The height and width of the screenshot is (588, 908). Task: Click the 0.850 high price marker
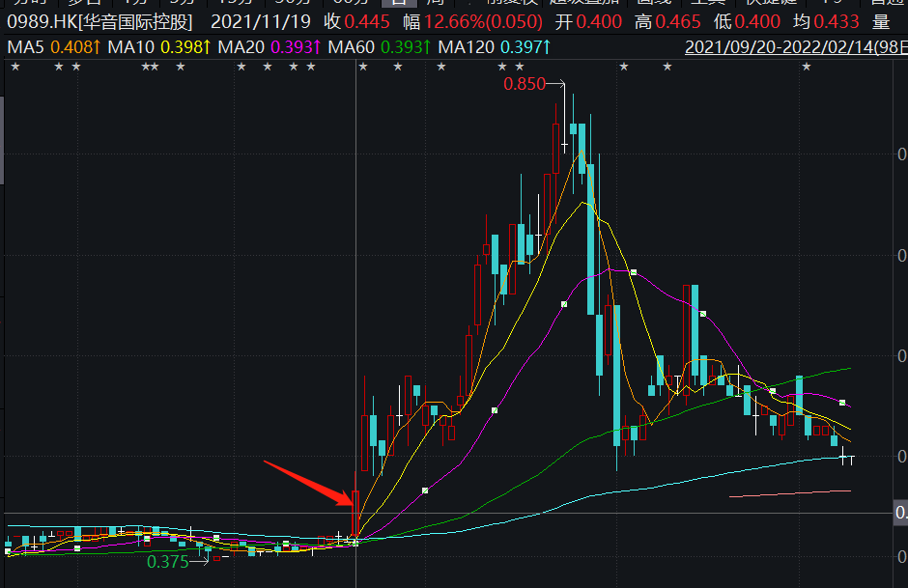click(x=525, y=84)
